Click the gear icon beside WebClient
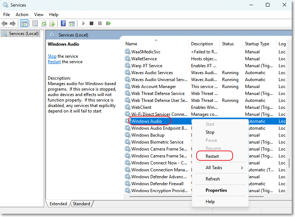295x217 pixels. pos(128,107)
